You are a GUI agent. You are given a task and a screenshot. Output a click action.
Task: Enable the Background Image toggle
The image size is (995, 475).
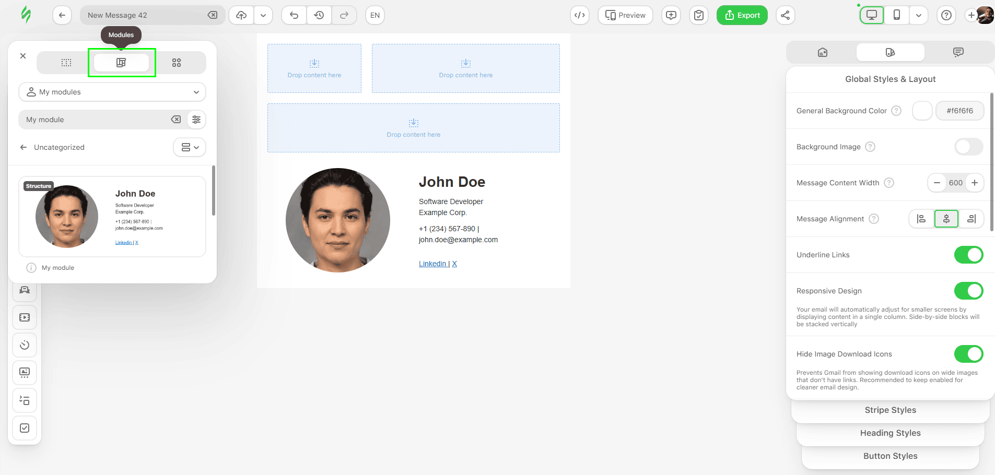pos(968,147)
